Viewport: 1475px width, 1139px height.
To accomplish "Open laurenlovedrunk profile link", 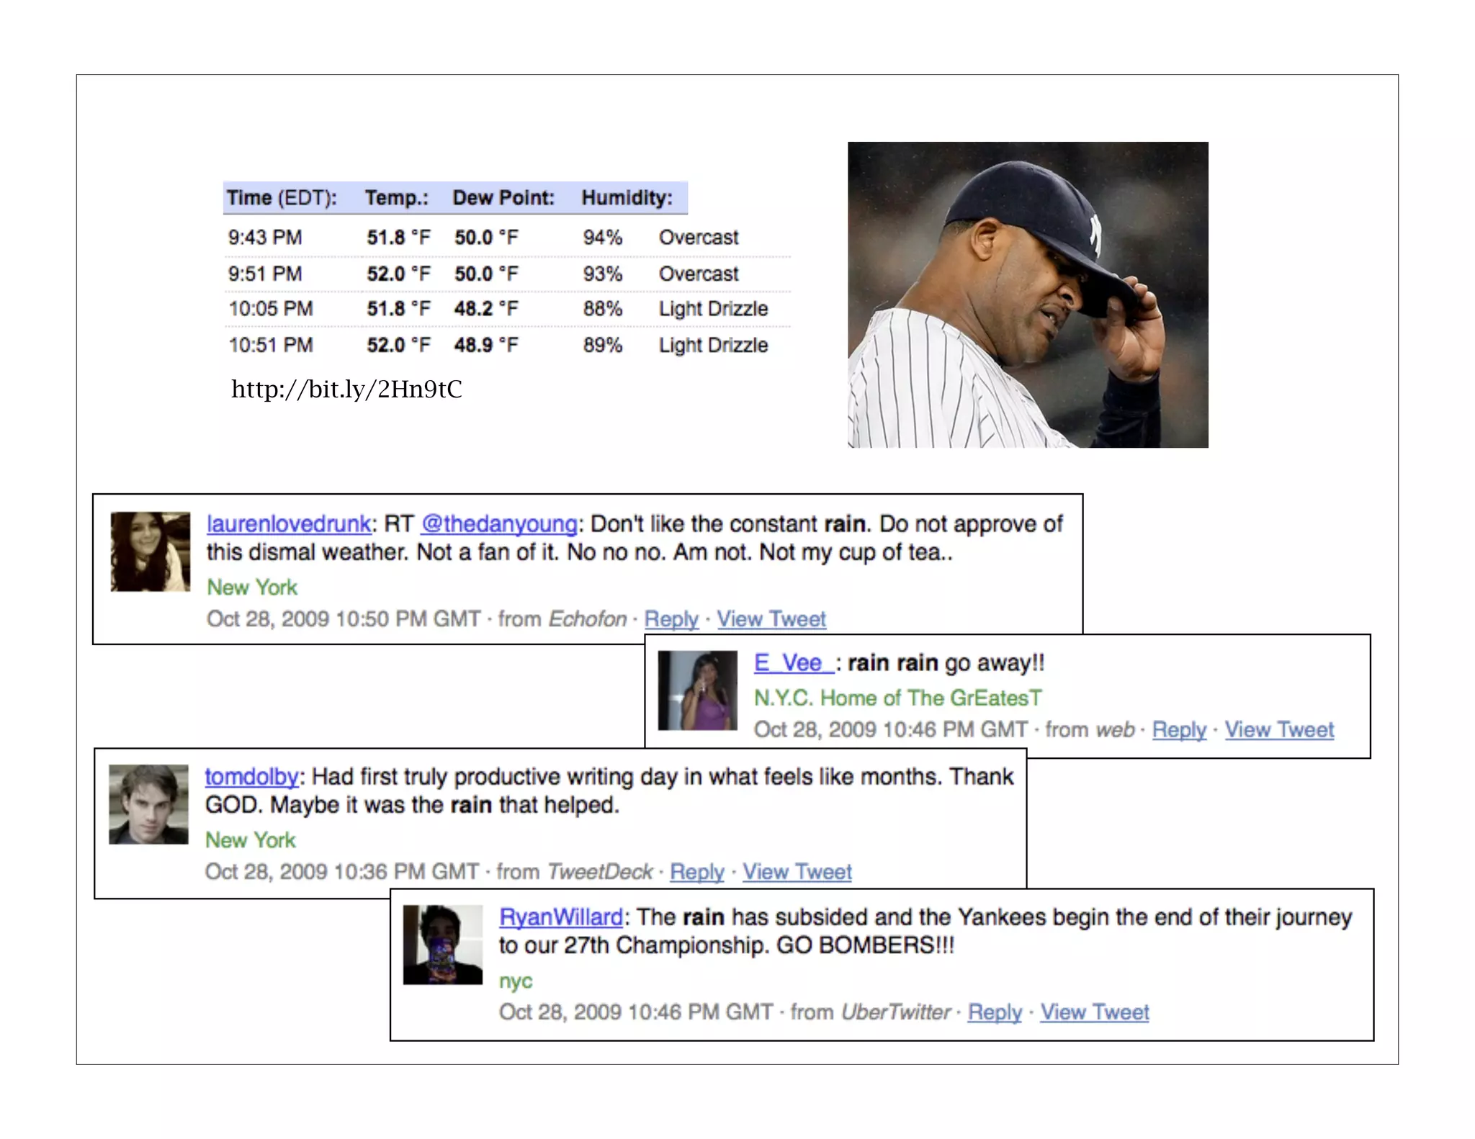I will coord(288,523).
